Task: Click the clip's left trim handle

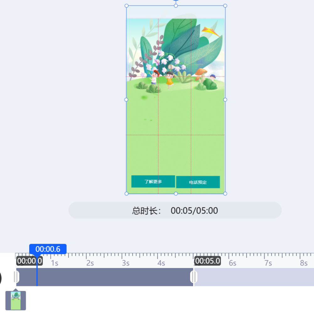Action: pyautogui.click(x=16, y=277)
